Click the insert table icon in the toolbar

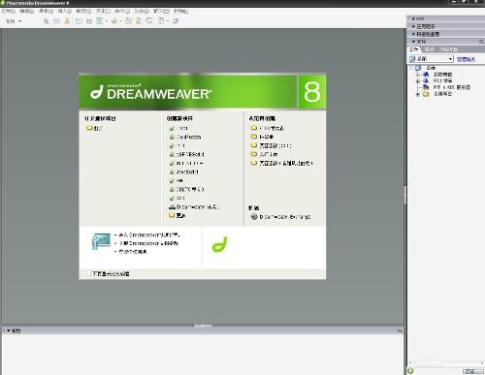pyautogui.click(x=79, y=21)
